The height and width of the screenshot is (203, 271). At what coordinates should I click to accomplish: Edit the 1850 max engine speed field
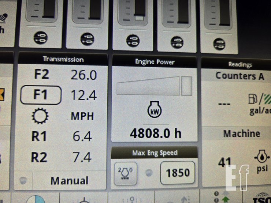(178, 173)
